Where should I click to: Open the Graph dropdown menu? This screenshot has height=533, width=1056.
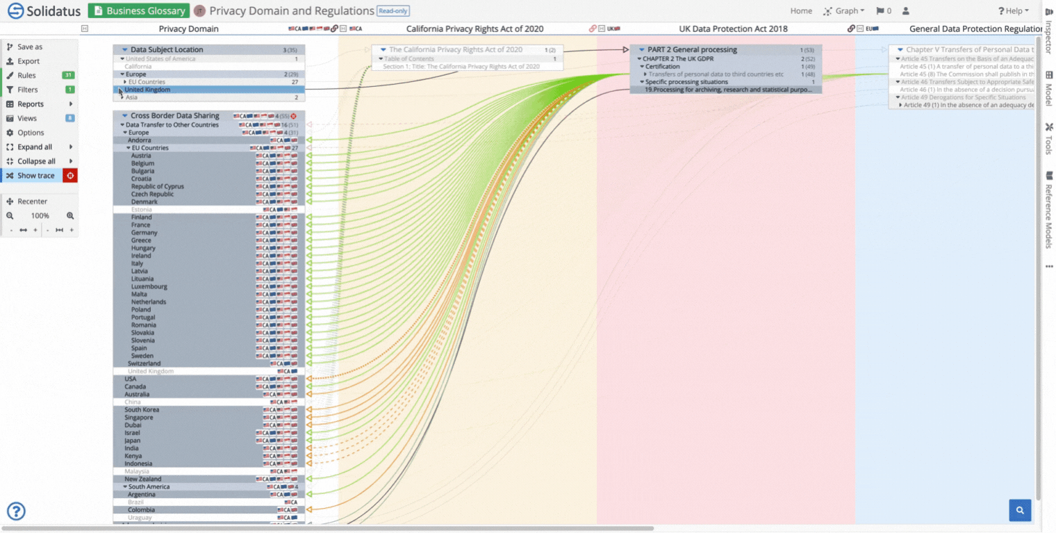[844, 11]
